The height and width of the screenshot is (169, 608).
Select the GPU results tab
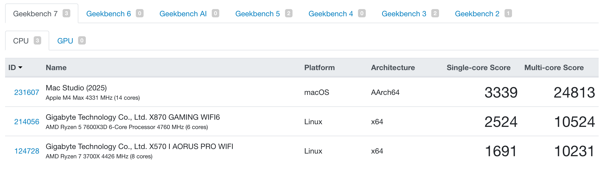(x=71, y=41)
